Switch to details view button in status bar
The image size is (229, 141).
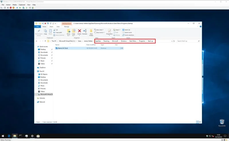(198, 122)
